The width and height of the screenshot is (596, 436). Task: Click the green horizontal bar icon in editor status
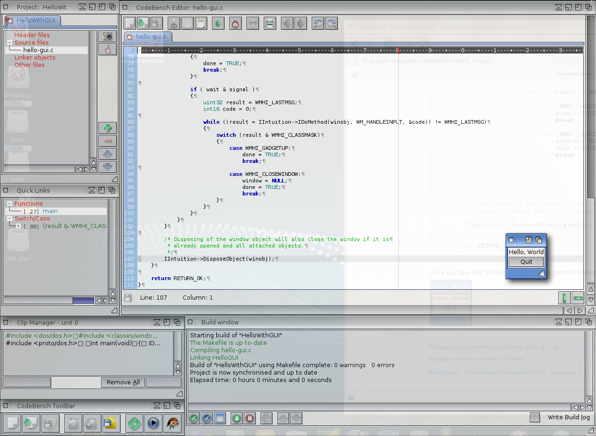click(x=578, y=298)
